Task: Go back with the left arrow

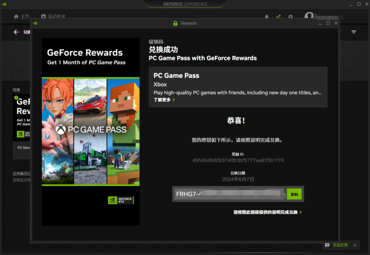Action: click(16, 32)
